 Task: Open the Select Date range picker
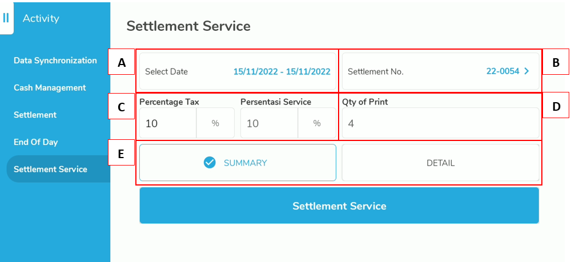(238, 71)
